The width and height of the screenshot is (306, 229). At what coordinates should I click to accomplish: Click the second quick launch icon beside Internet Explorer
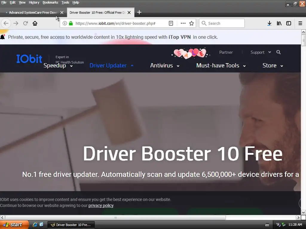coord(42,225)
